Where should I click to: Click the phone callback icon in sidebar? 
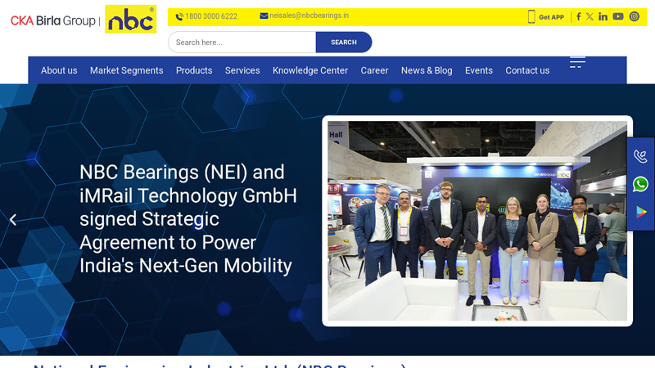[x=640, y=156]
